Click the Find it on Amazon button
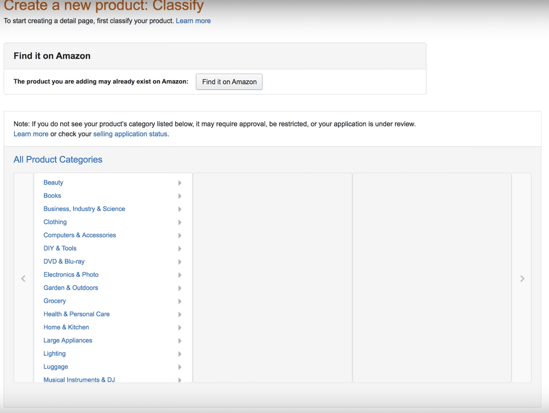This screenshot has height=413, width=549. (x=229, y=82)
